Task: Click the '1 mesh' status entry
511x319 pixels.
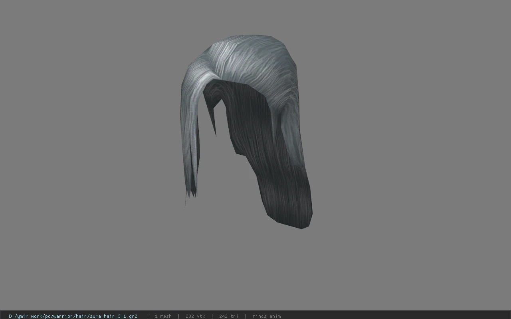Action: pyautogui.click(x=163, y=316)
